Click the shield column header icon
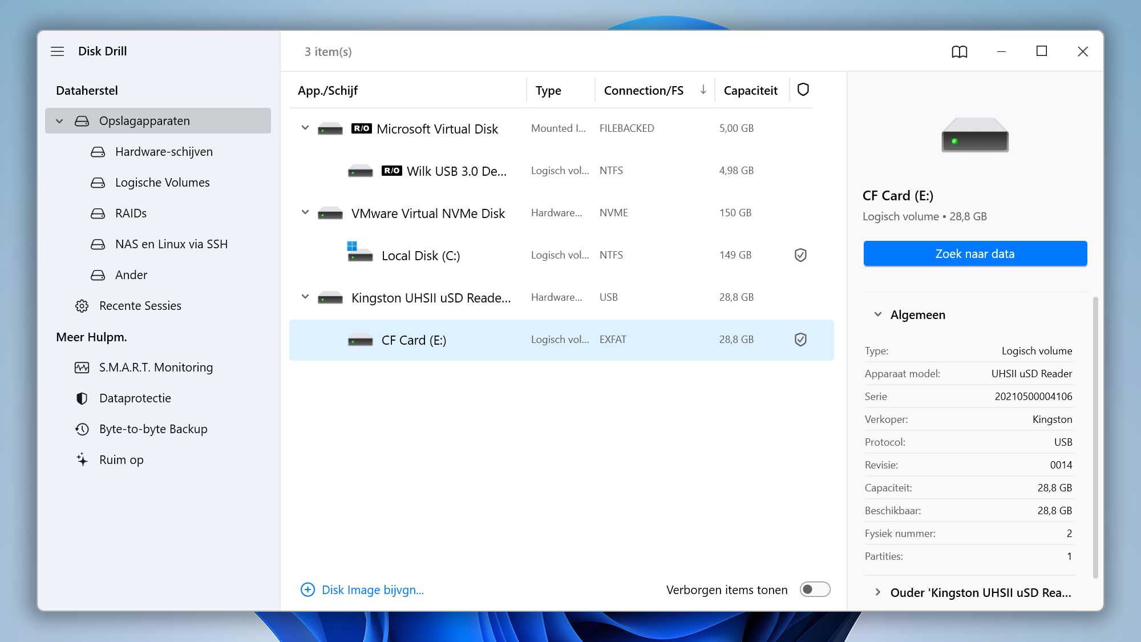The width and height of the screenshot is (1141, 642). click(x=803, y=90)
